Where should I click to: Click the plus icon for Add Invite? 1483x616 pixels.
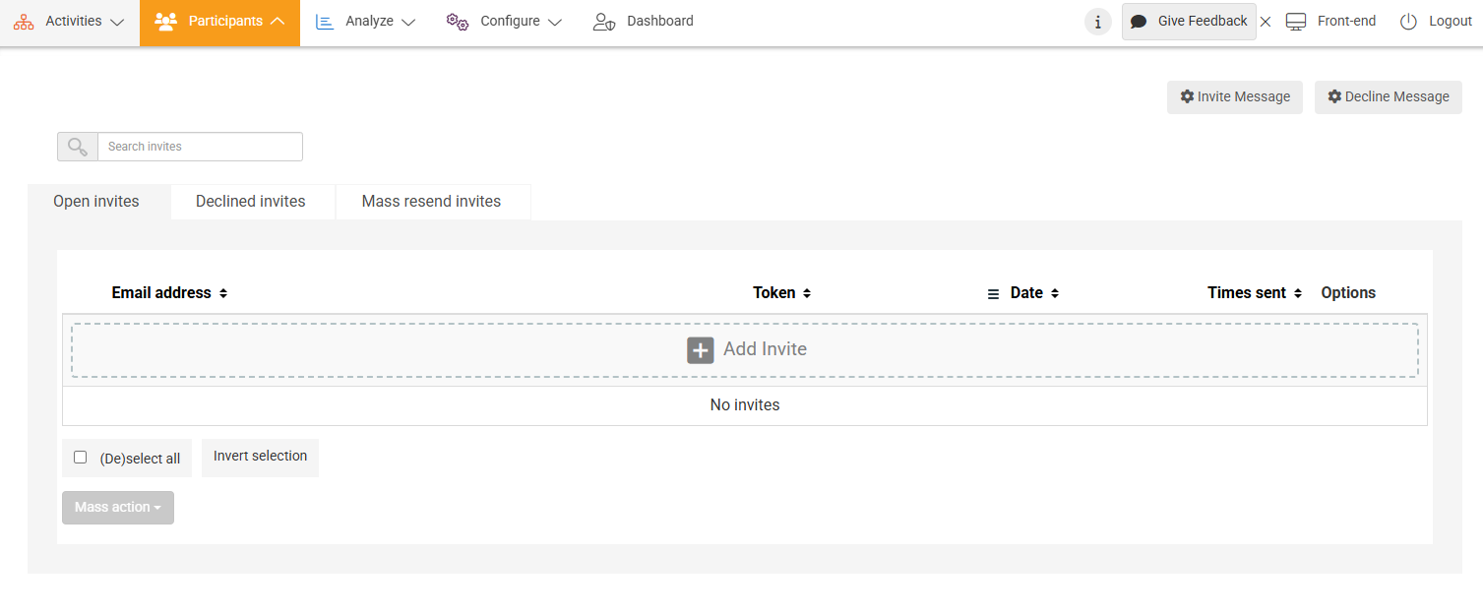(x=700, y=349)
